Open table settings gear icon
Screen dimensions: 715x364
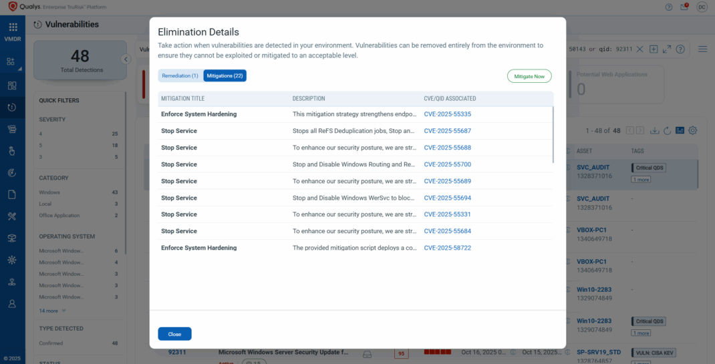[x=693, y=130]
